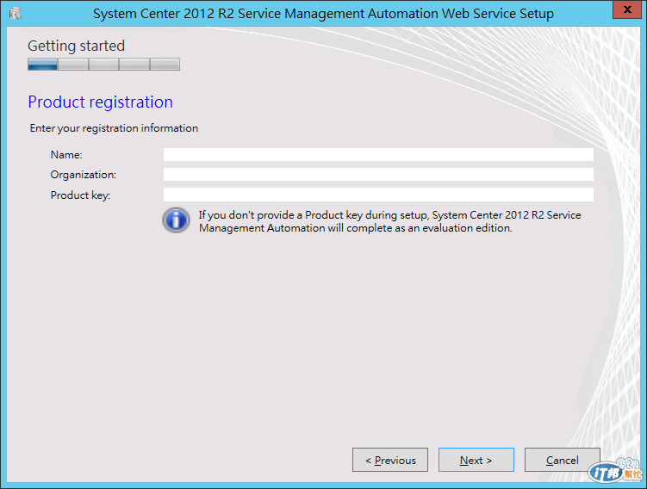Click the Organization: label
Screen dimensions: 647x489
(84, 175)
